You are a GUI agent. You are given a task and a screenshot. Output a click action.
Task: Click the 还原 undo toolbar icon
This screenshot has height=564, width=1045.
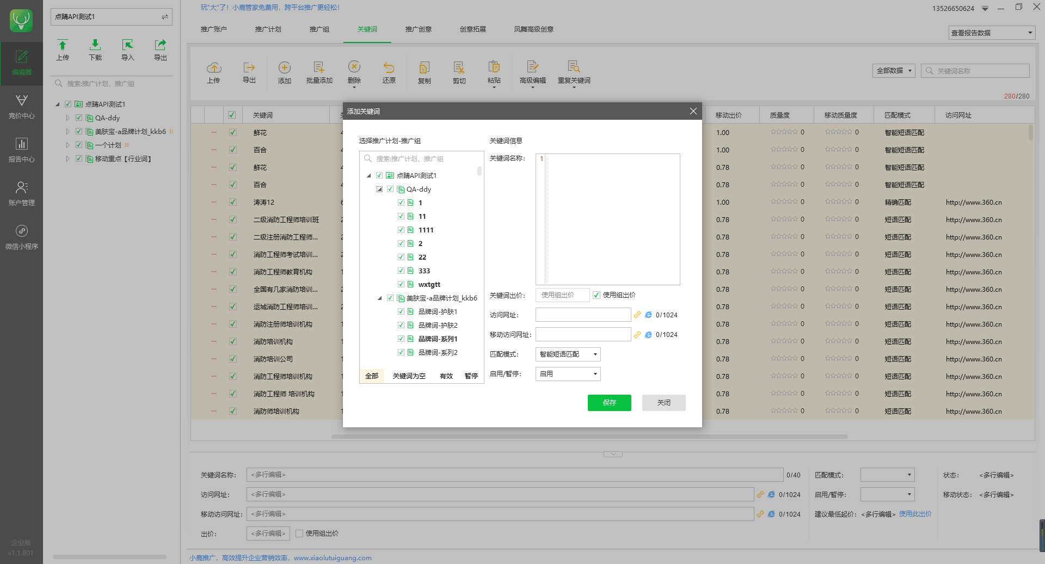(389, 73)
